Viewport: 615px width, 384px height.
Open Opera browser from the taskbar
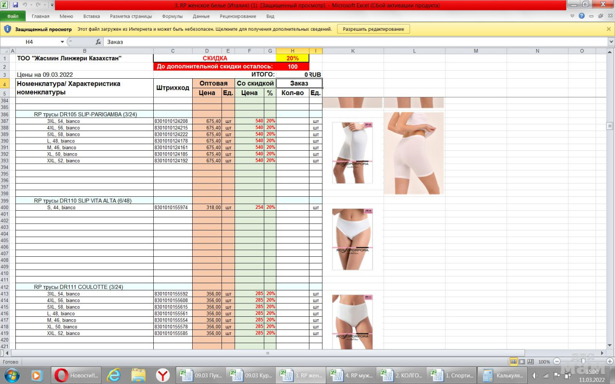61,375
